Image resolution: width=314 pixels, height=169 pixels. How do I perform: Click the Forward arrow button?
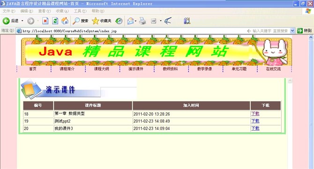click(x=30, y=21)
